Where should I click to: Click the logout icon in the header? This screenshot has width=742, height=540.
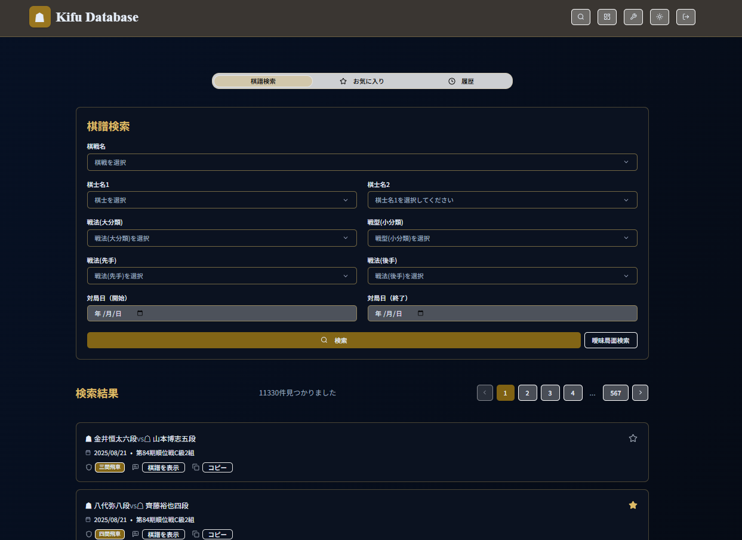685,17
